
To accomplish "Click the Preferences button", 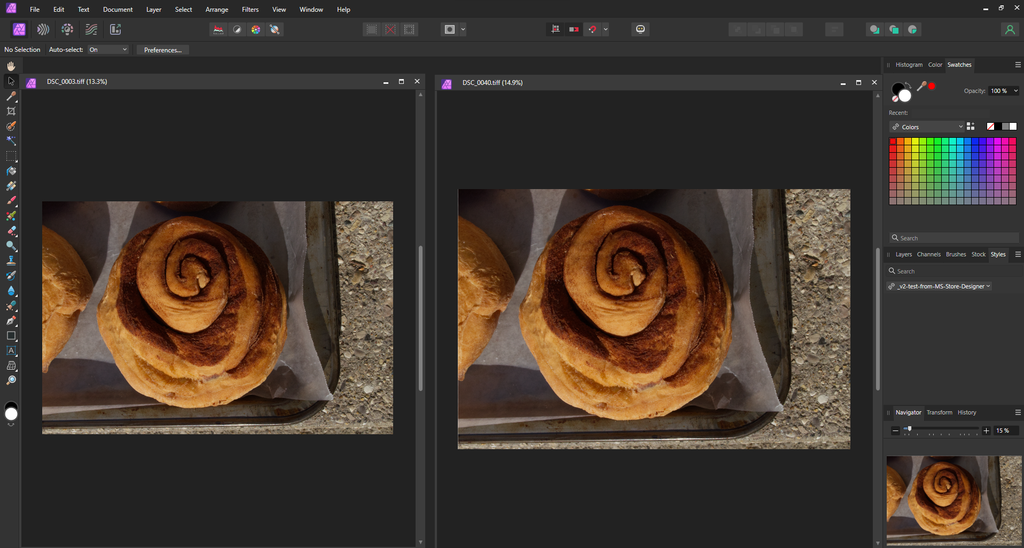I will [x=162, y=50].
